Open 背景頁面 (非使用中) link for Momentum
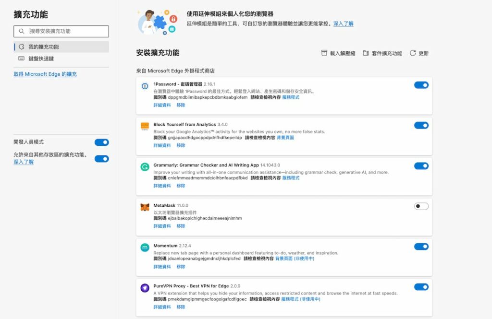Viewport: 492px width, 319px height. click(295, 259)
